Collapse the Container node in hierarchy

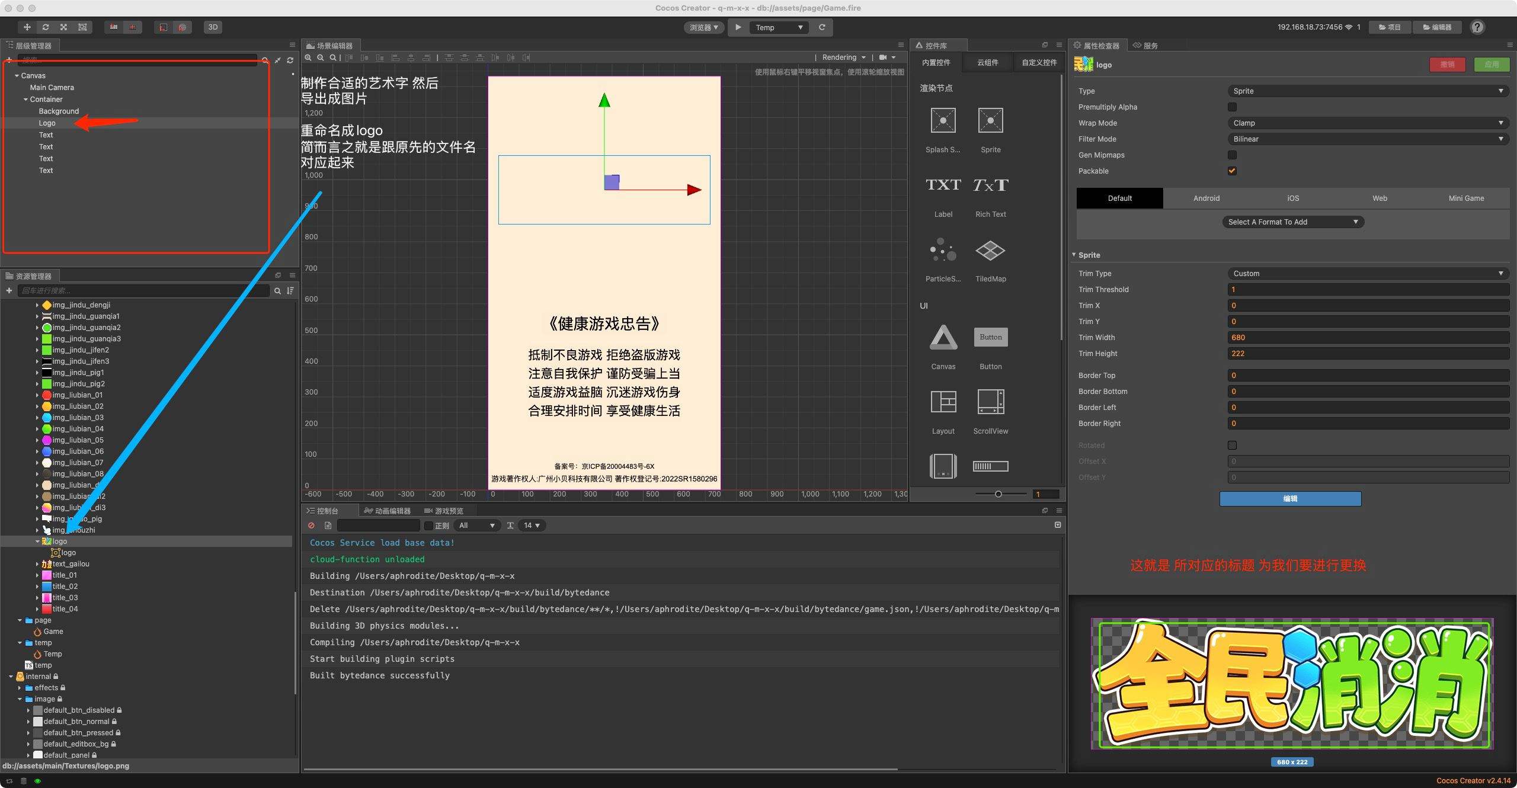[x=25, y=100]
